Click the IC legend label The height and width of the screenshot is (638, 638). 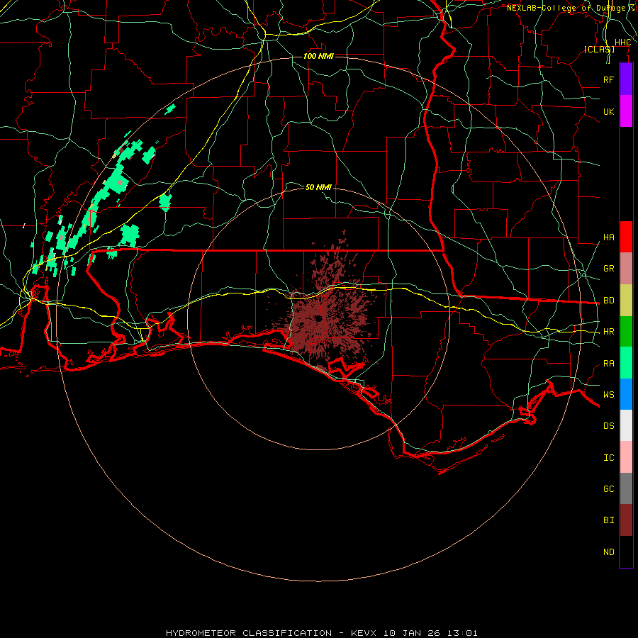coord(608,458)
